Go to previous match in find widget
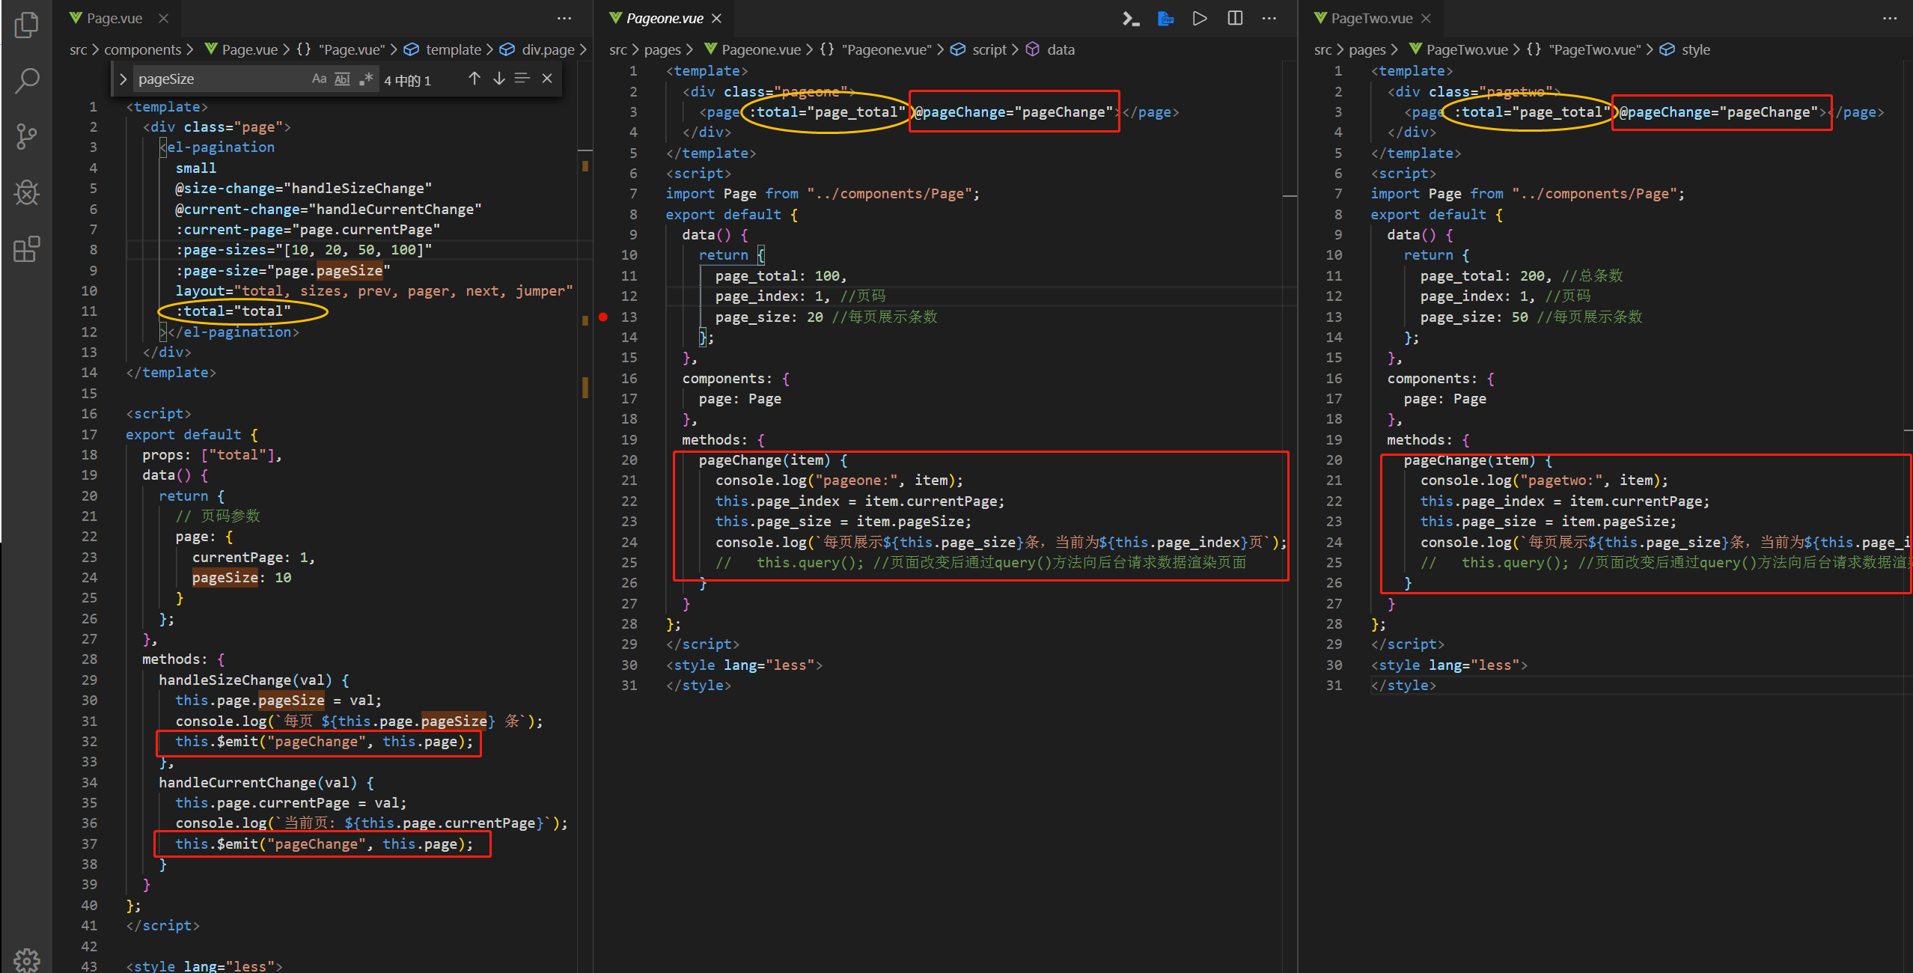Screen dimensions: 1913x973 click(475, 79)
